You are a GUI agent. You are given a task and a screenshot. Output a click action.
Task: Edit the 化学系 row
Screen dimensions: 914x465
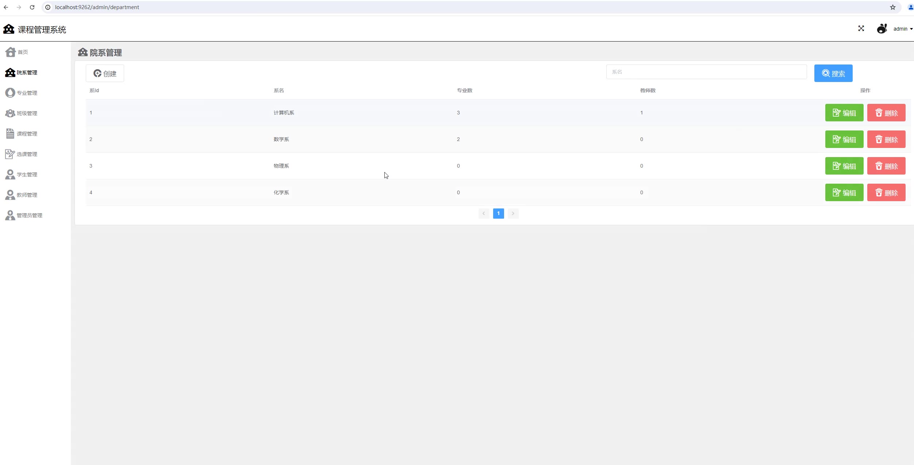tap(844, 192)
